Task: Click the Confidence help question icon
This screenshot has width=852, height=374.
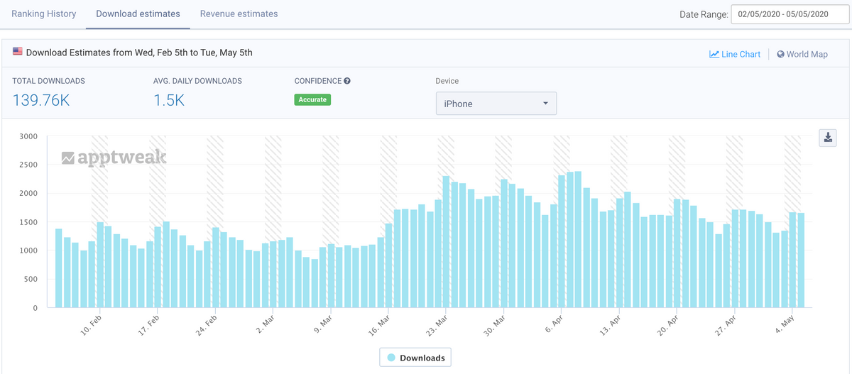Action: click(x=347, y=81)
